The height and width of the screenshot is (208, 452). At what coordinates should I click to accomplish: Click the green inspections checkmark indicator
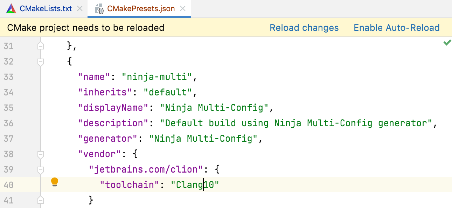(447, 42)
